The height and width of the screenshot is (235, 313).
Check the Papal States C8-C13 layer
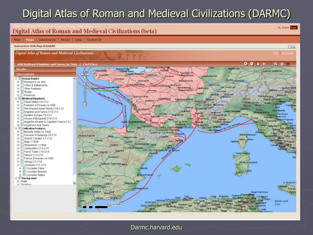point(22,102)
